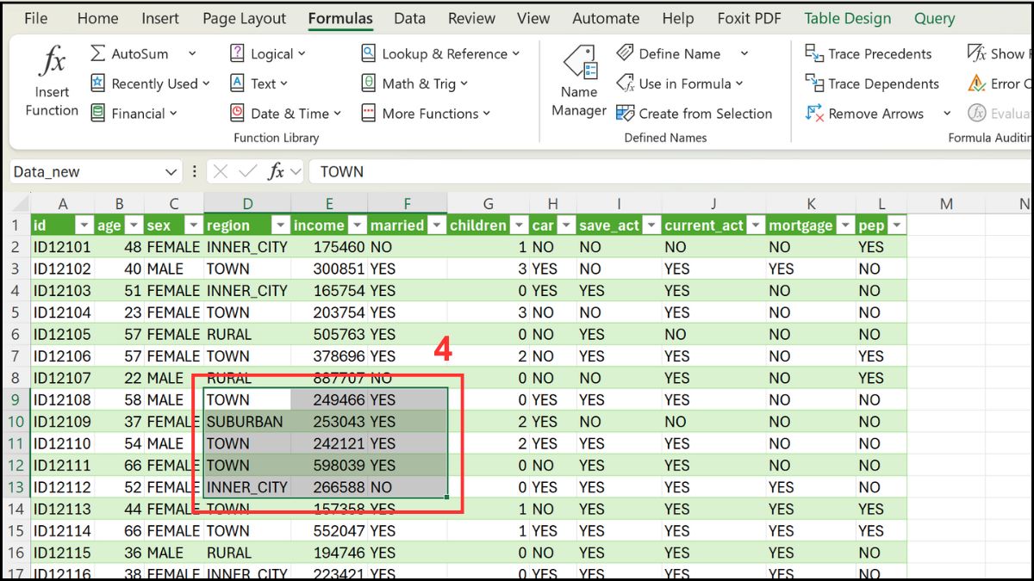Open the Name Manager

tap(577, 82)
